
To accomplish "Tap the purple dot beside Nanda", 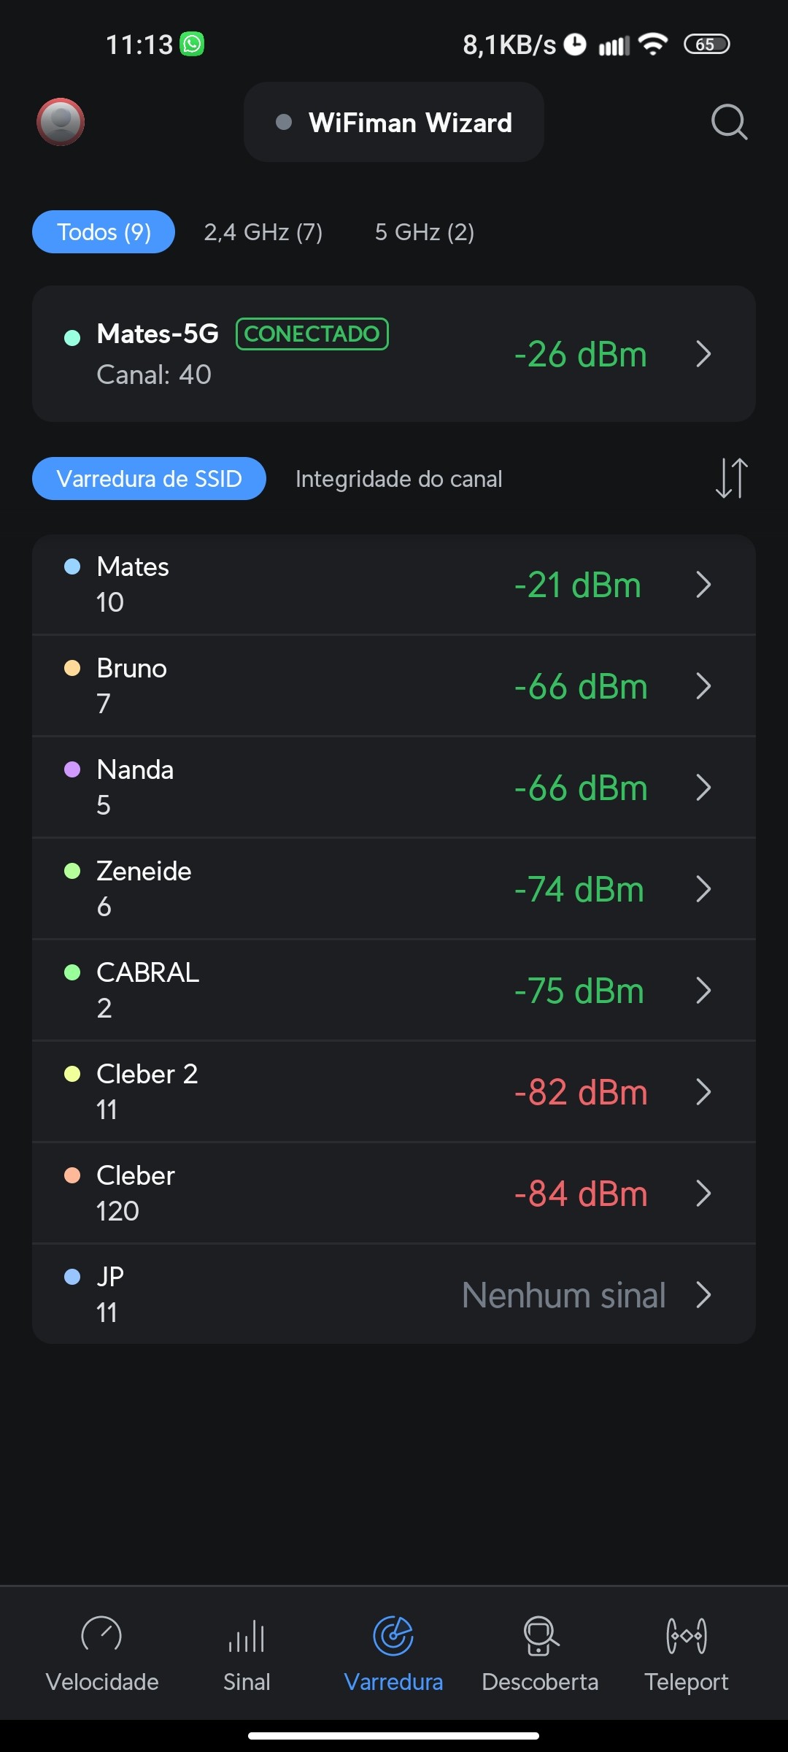I will pyautogui.click(x=72, y=769).
